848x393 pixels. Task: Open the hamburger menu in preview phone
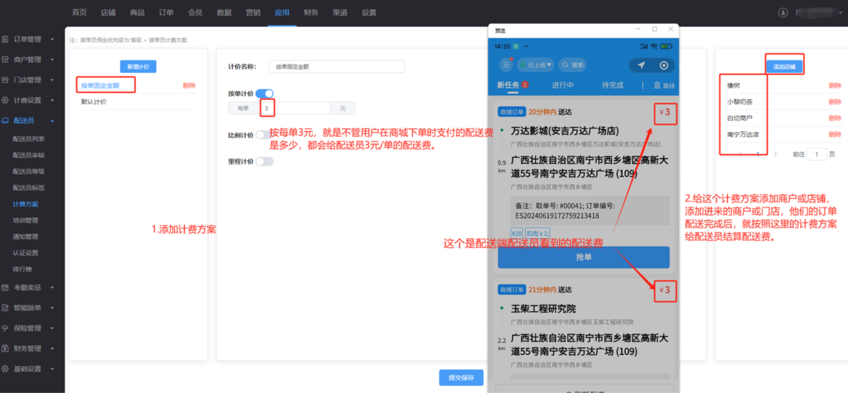(506, 65)
